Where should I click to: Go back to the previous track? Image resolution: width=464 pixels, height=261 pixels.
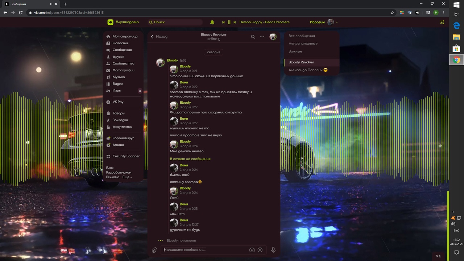223,22
